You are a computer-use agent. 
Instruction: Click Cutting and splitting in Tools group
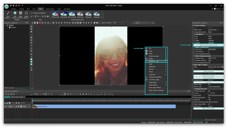38,13
